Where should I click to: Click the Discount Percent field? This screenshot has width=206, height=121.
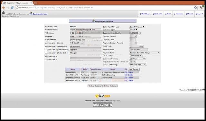click(133, 36)
